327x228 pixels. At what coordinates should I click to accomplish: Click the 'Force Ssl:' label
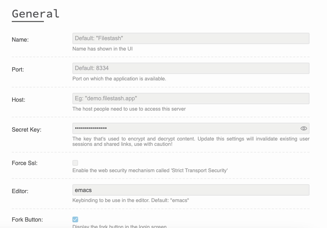(x=24, y=163)
